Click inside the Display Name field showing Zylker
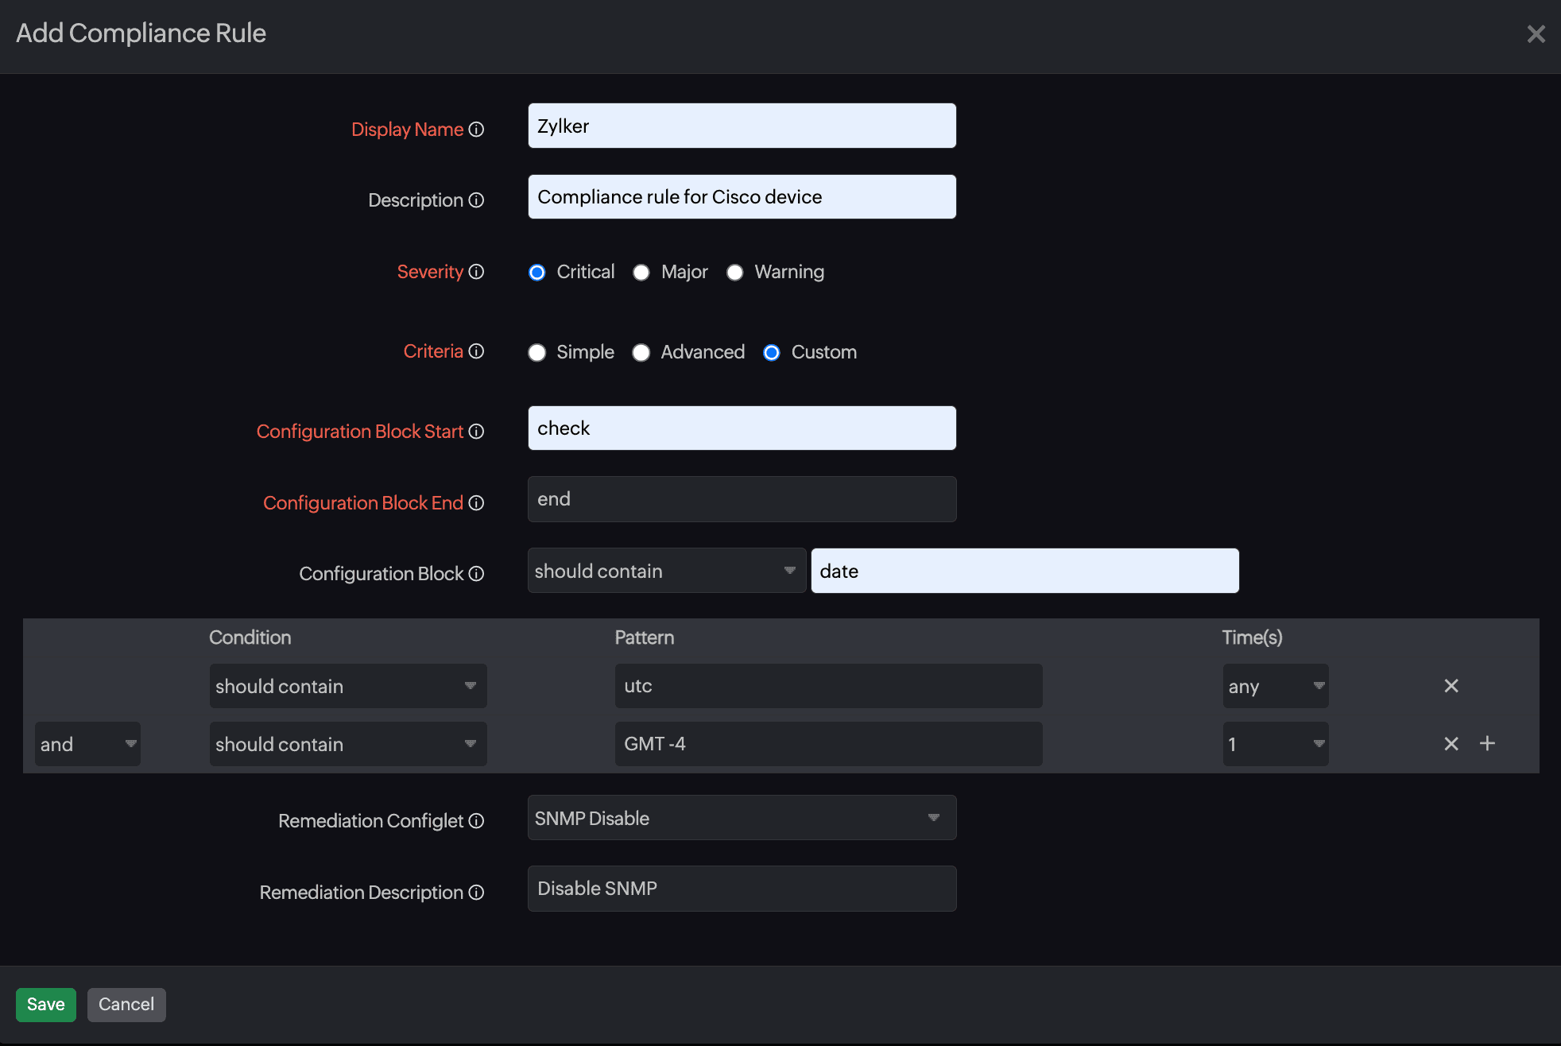 tap(741, 125)
